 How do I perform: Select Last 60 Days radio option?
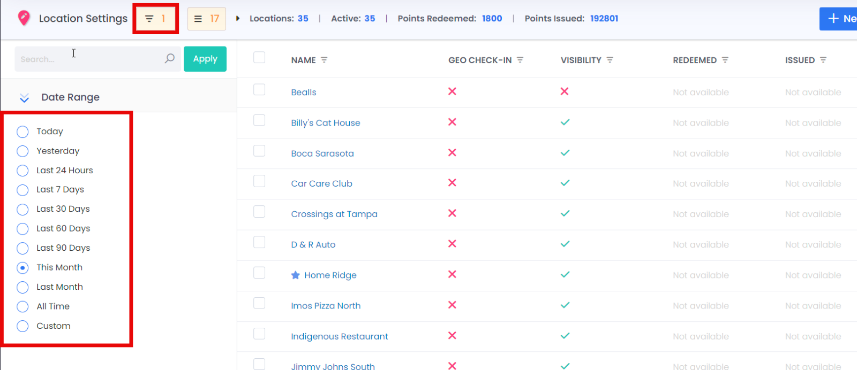tap(22, 229)
